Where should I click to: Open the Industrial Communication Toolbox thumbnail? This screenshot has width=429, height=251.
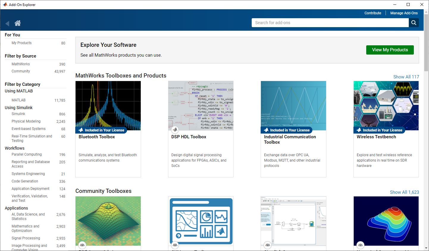(293, 106)
